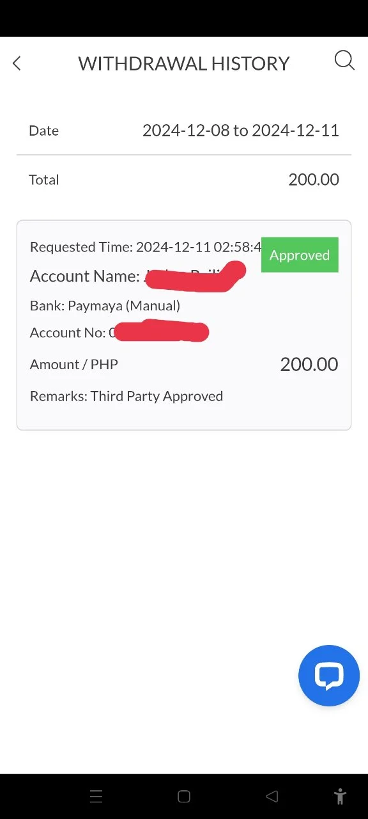Tap Remarks: Third Party Approved
The height and width of the screenshot is (819, 368).
pyautogui.click(x=126, y=396)
